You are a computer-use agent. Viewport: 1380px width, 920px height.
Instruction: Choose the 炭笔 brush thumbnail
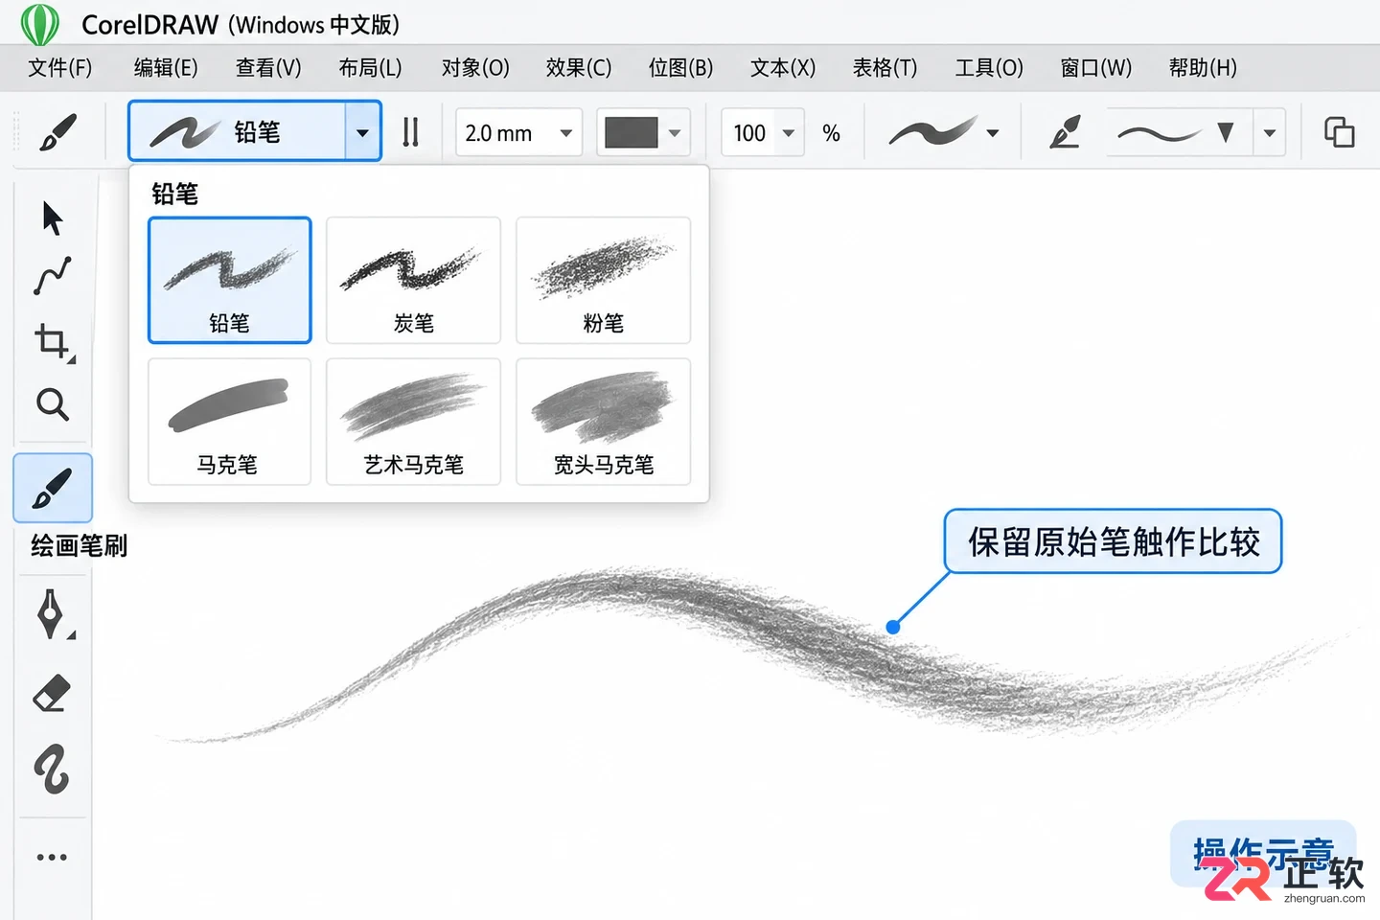(x=413, y=280)
